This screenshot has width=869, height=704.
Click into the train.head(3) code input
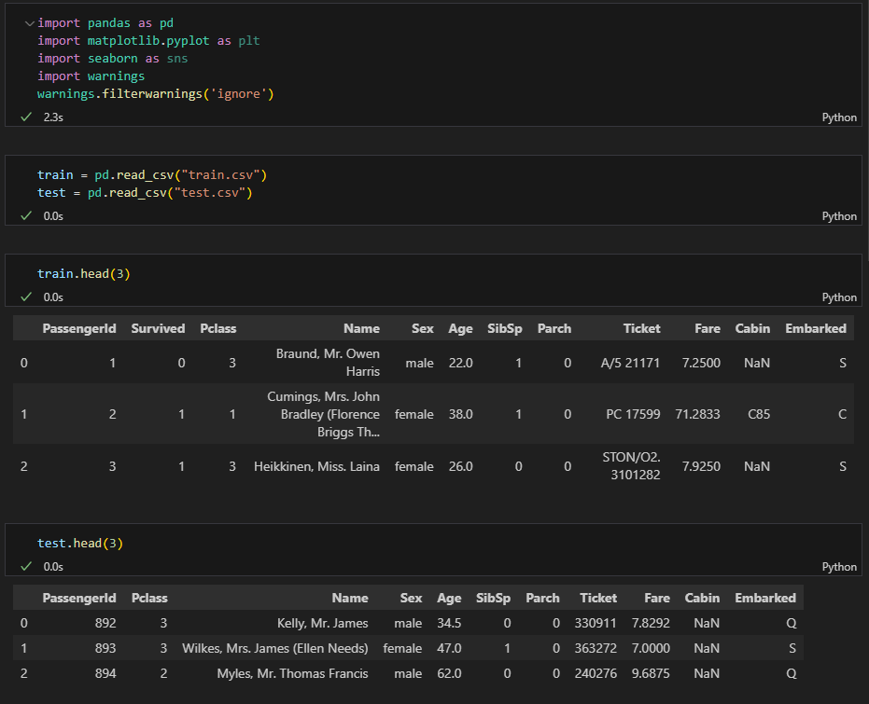tap(84, 273)
